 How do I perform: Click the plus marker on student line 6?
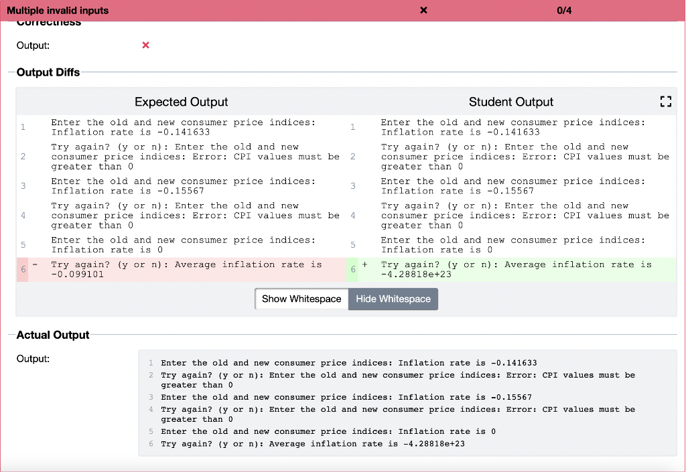coord(365,264)
